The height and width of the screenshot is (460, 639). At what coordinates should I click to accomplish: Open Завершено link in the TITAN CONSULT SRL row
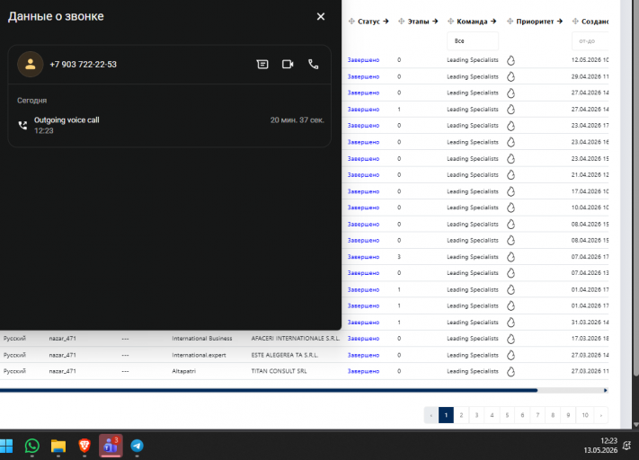pyautogui.click(x=363, y=371)
